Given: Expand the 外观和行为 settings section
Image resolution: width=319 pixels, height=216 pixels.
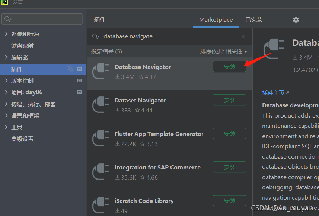Looking at the screenshot, I should (6, 34).
